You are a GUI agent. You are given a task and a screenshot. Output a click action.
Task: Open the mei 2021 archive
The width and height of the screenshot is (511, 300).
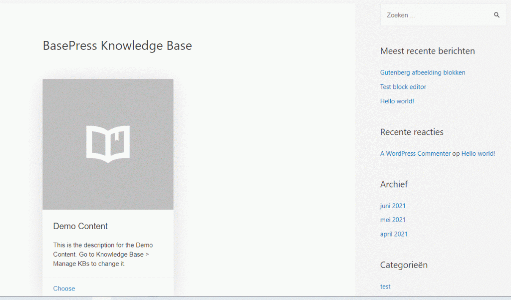393,220
